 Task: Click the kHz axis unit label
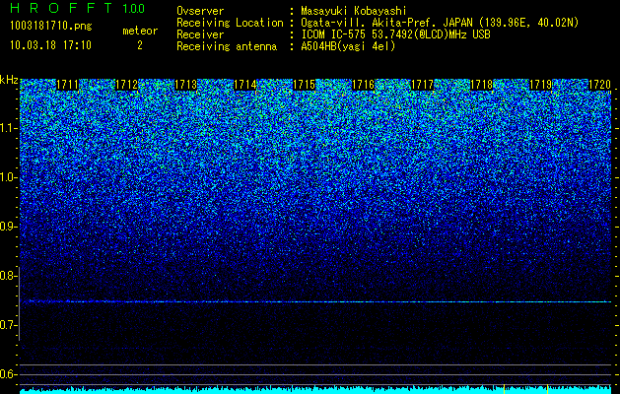coord(9,80)
